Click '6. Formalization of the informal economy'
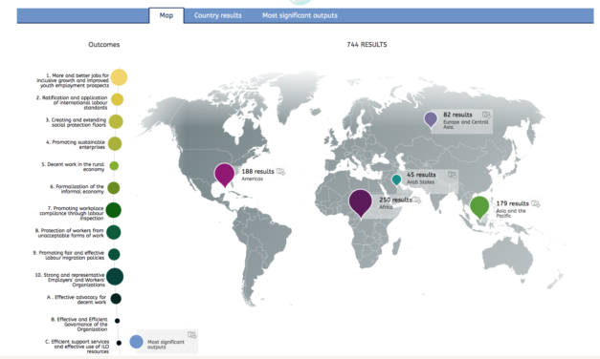 point(77,189)
